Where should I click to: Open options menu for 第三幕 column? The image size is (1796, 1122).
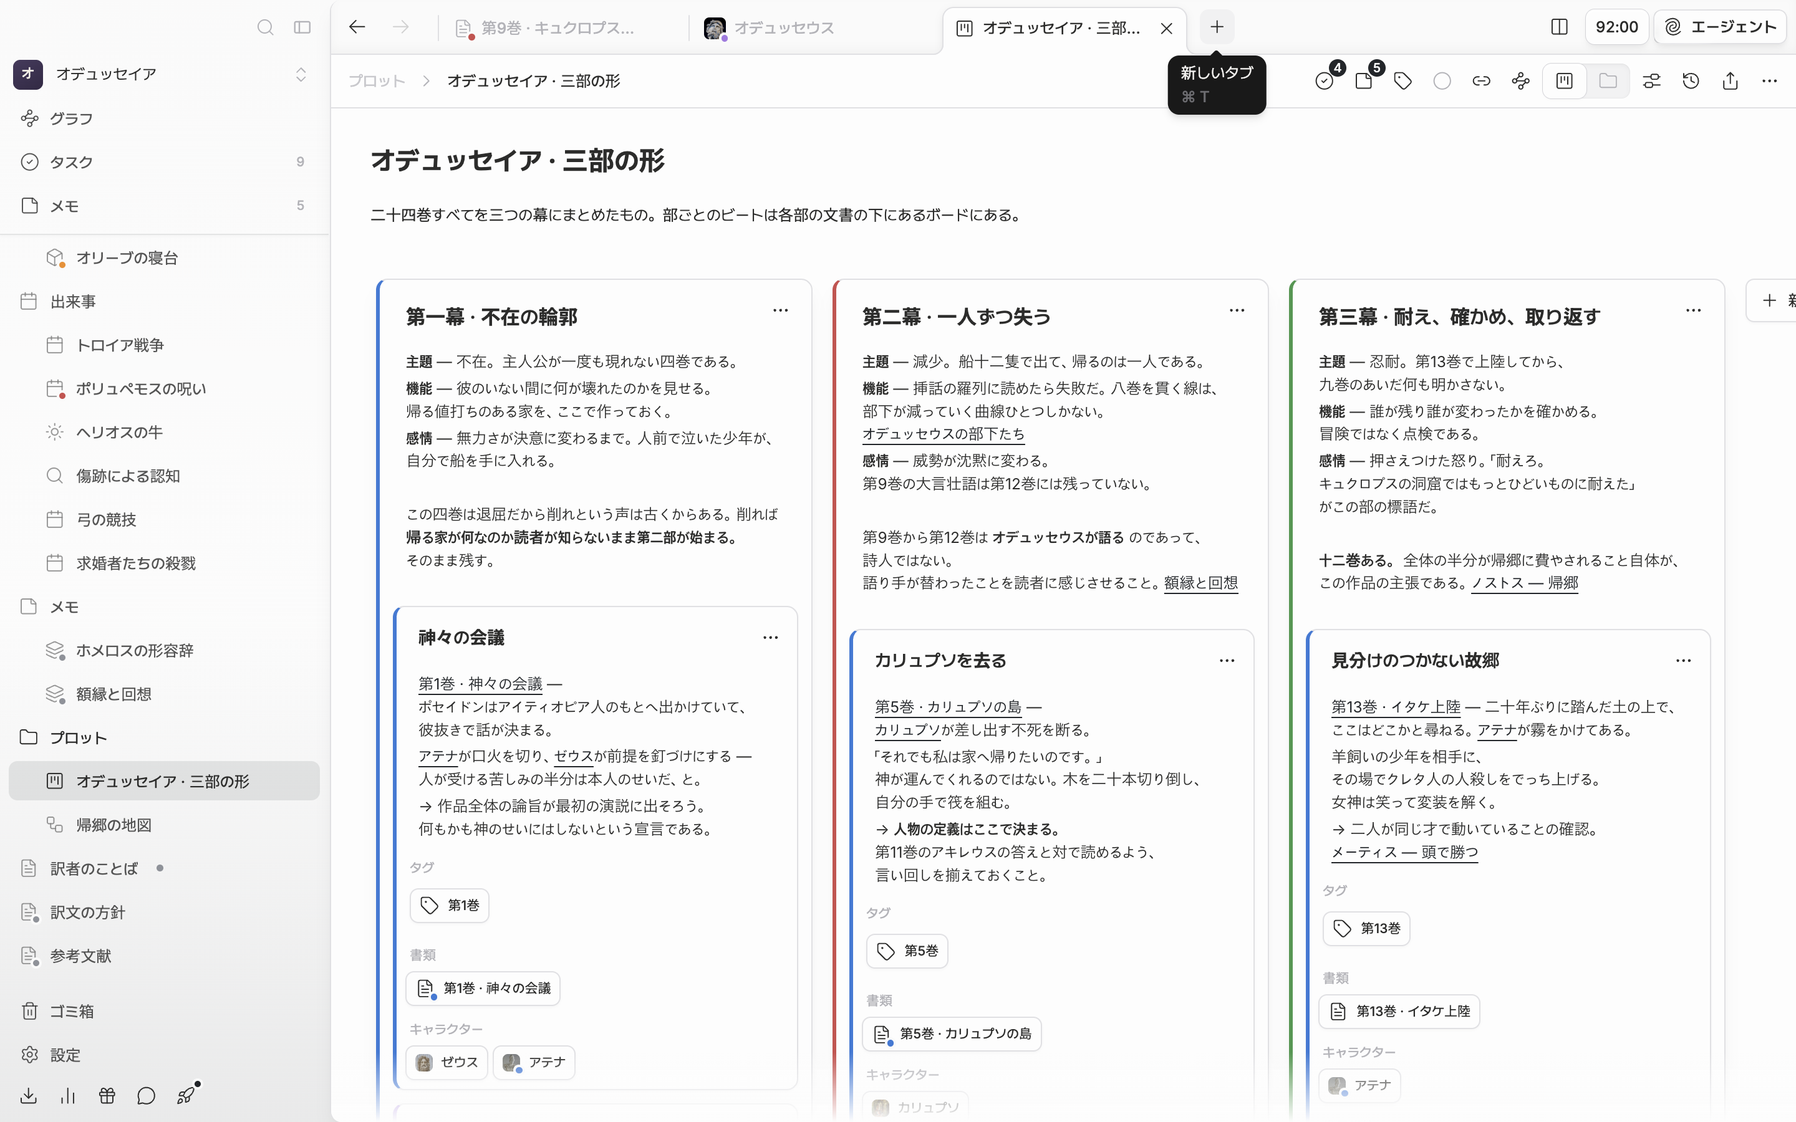tap(1693, 310)
